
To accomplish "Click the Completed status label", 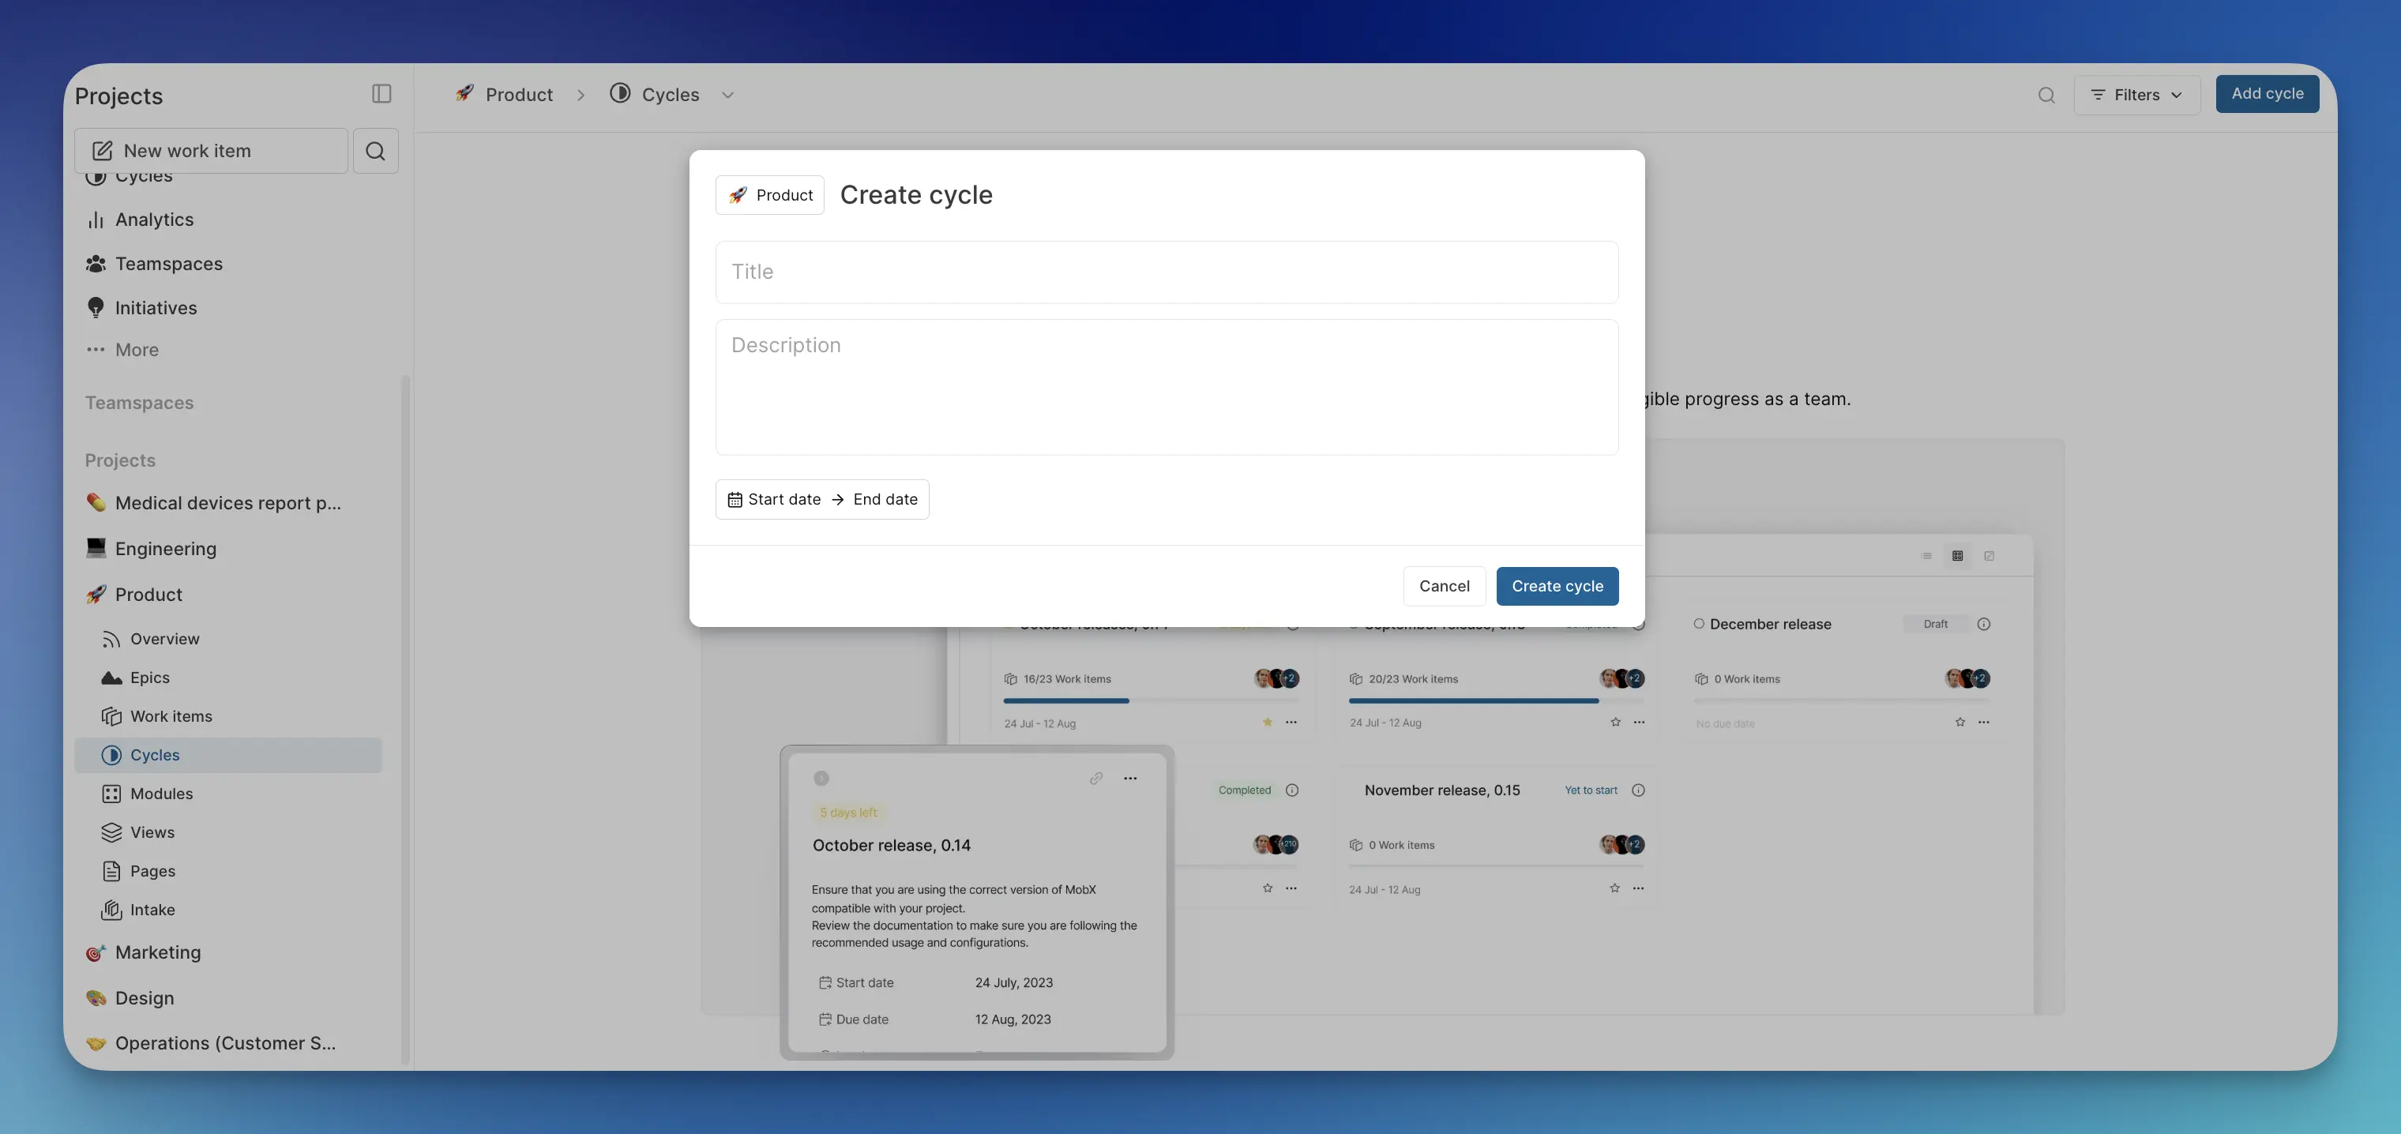I will (1244, 790).
